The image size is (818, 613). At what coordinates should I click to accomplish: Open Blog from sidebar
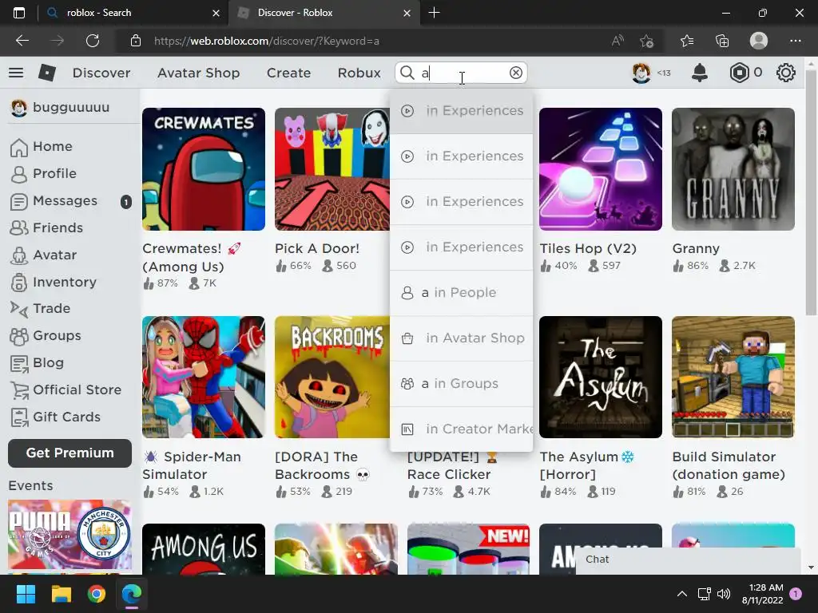[37, 363]
